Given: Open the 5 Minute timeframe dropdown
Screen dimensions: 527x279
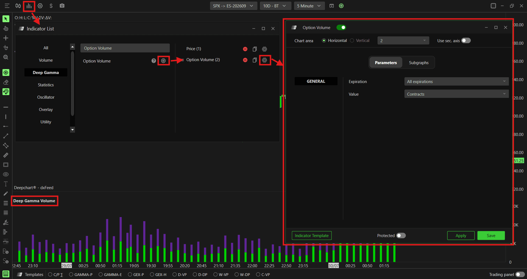Looking at the screenshot, I should click(309, 6).
